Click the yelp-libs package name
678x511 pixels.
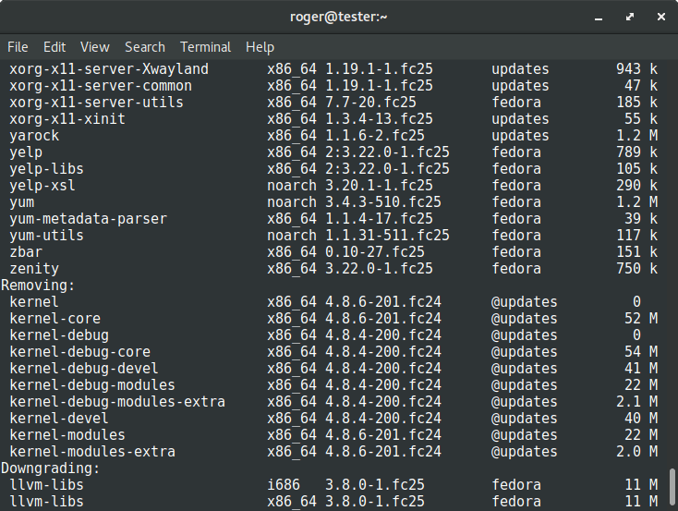(x=47, y=169)
